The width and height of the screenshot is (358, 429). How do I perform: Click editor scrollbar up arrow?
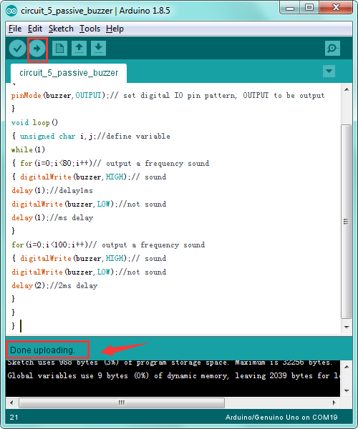[x=347, y=89]
